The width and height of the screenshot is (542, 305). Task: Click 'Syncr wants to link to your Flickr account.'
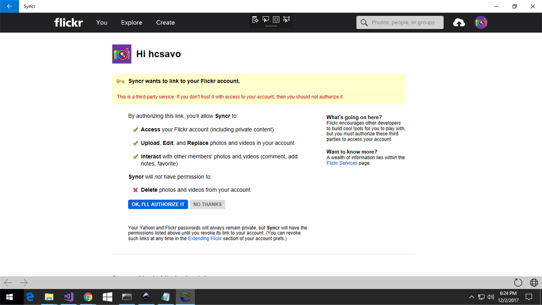[184, 81]
